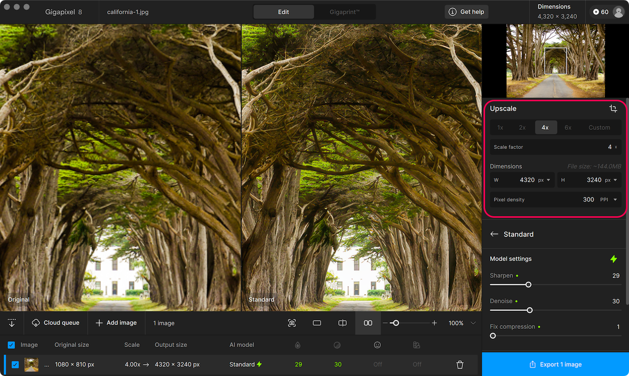This screenshot has width=629, height=376.
Task: Switch to split slider view
Action: 343,323
